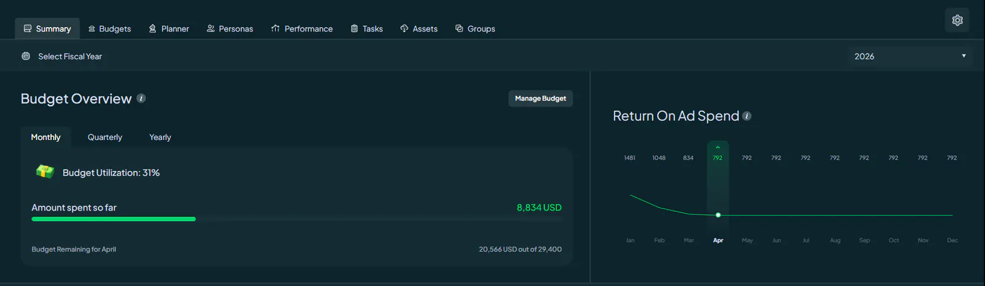Select Sep on the ROAS chart axis
This screenshot has width=985, height=286.
click(x=864, y=240)
